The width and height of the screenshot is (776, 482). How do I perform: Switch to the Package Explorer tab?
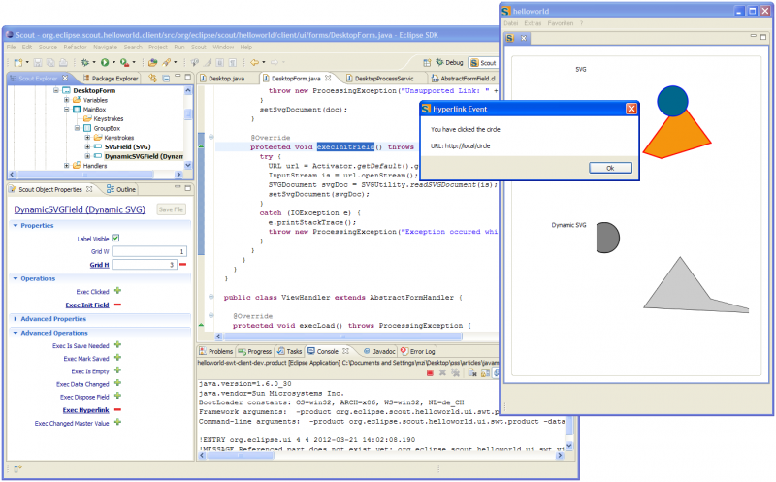coord(110,79)
